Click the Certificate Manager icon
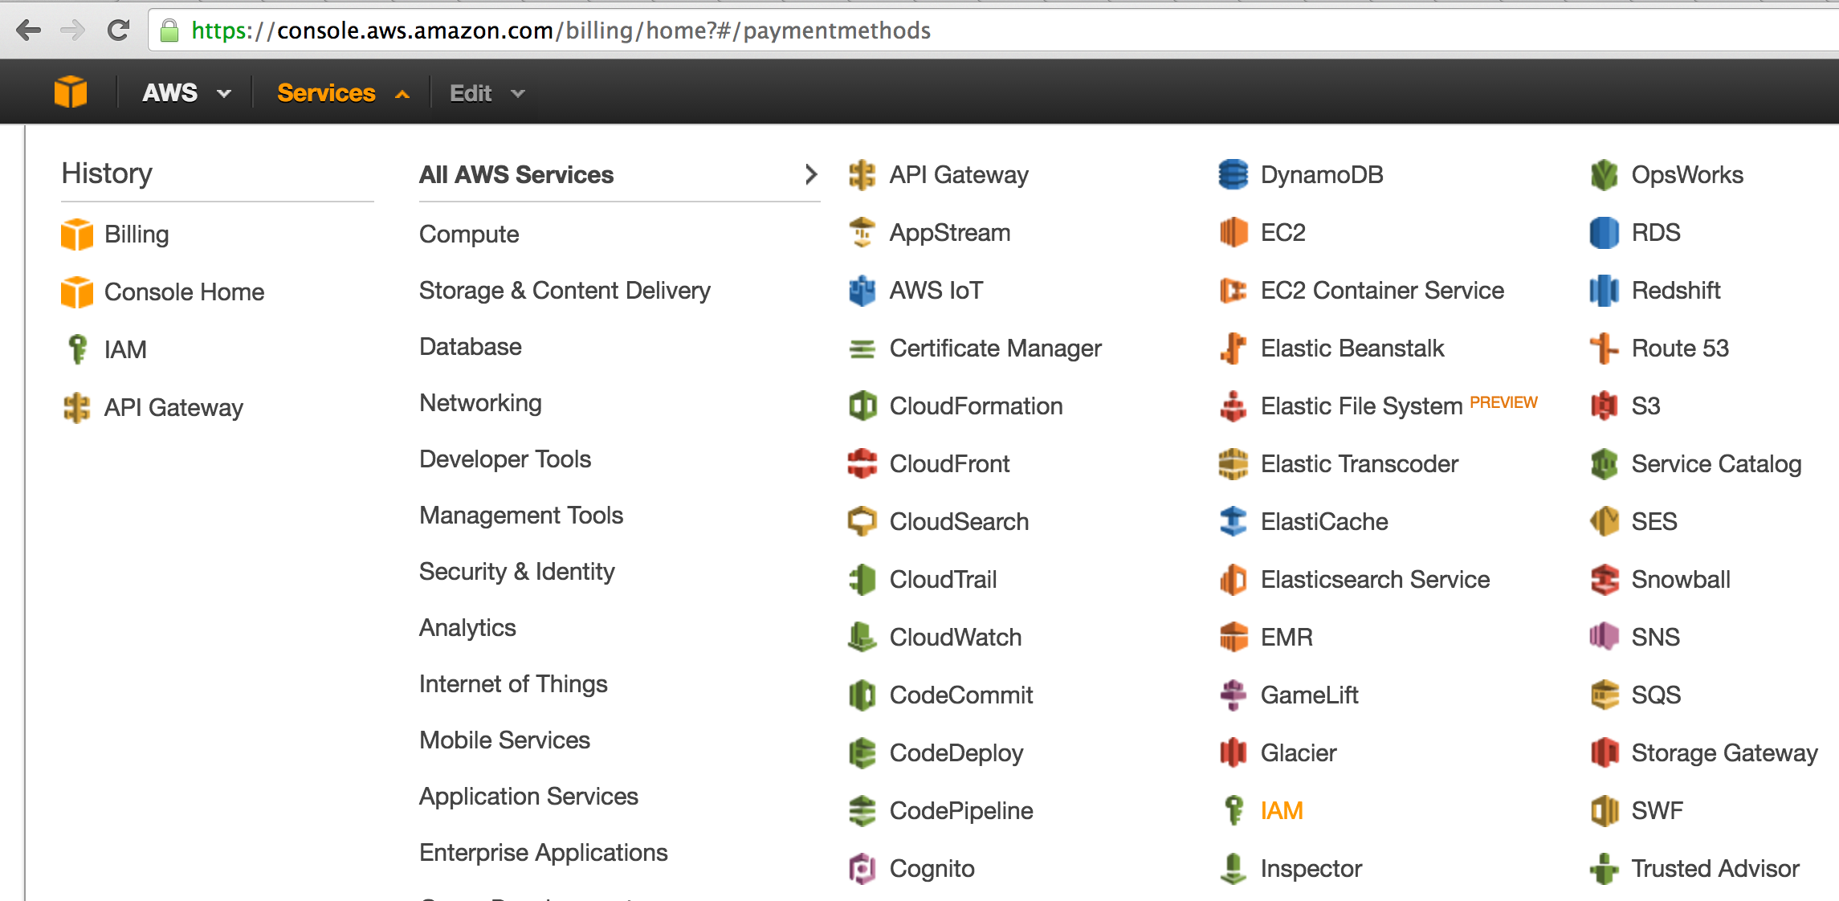The height and width of the screenshot is (901, 1839). pos(862,348)
